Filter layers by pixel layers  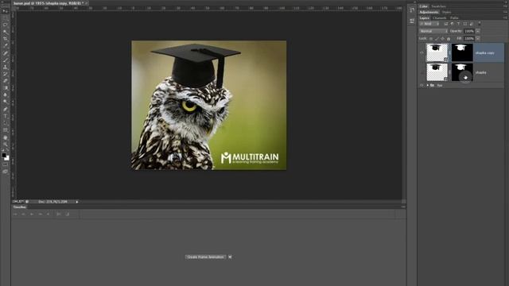[446, 24]
